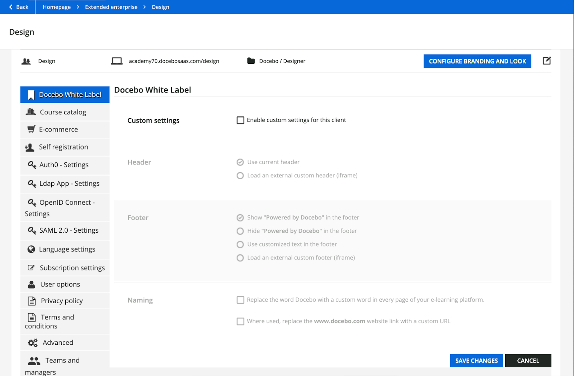This screenshot has height=376, width=574.
Task: Open OpenID Connect - Settings tab
Action: tap(65, 208)
